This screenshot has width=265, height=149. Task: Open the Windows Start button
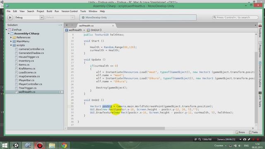click(x=5, y=145)
